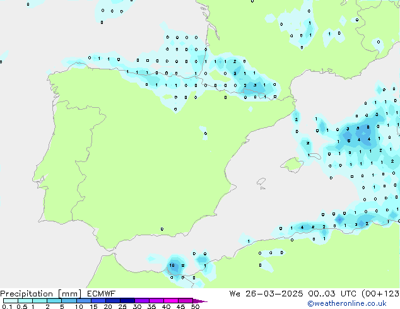Screen dimensions: 400x309
Task: Select the 35–40 mm legend swatch
Action: pyautogui.click(x=156, y=301)
